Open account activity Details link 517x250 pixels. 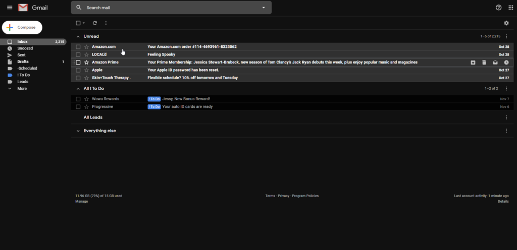pos(503,201)
